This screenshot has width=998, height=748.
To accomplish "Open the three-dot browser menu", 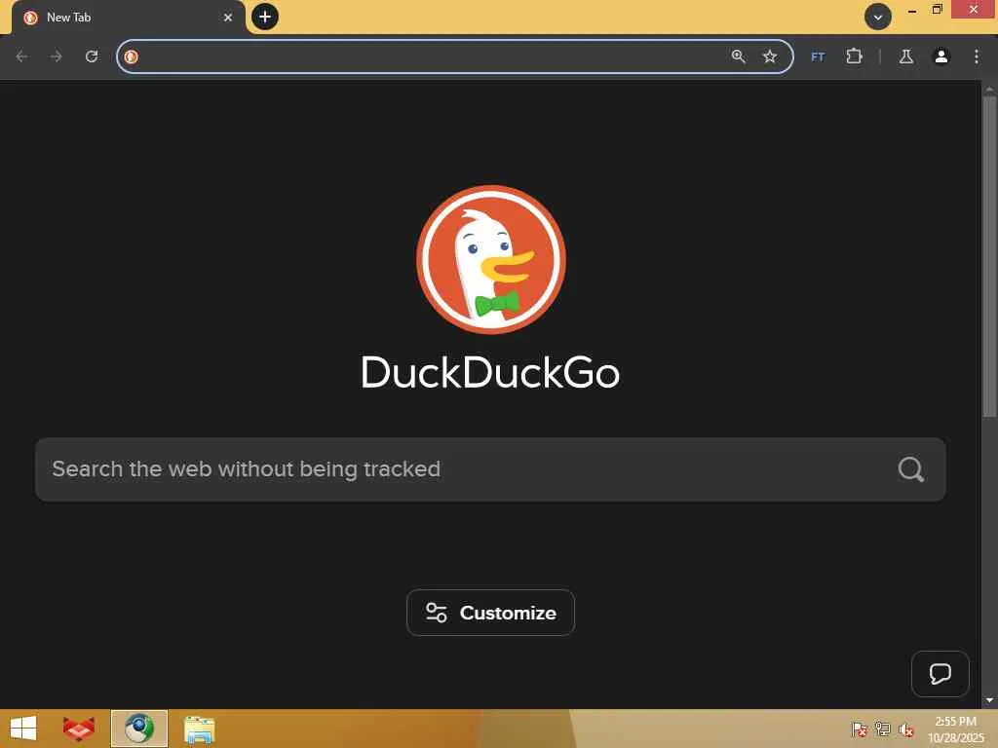I will [x=977, y=56].
